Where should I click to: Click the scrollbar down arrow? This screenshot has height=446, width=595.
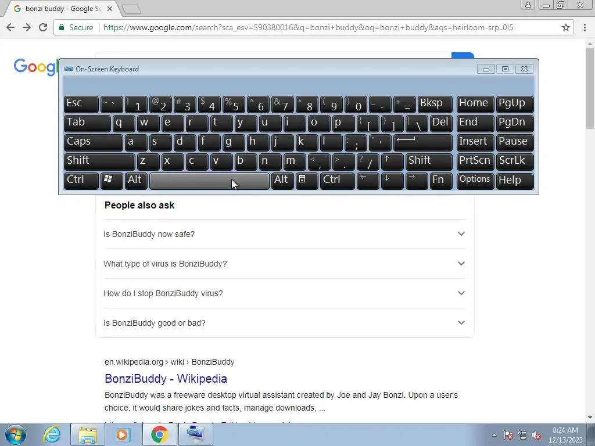(590, 418)
